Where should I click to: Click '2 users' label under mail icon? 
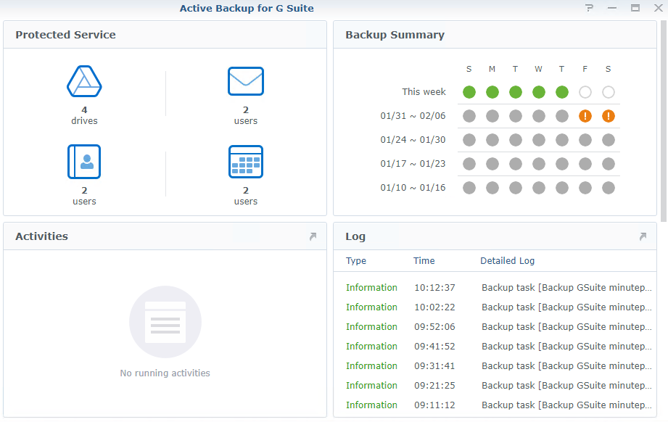(246, 115)
